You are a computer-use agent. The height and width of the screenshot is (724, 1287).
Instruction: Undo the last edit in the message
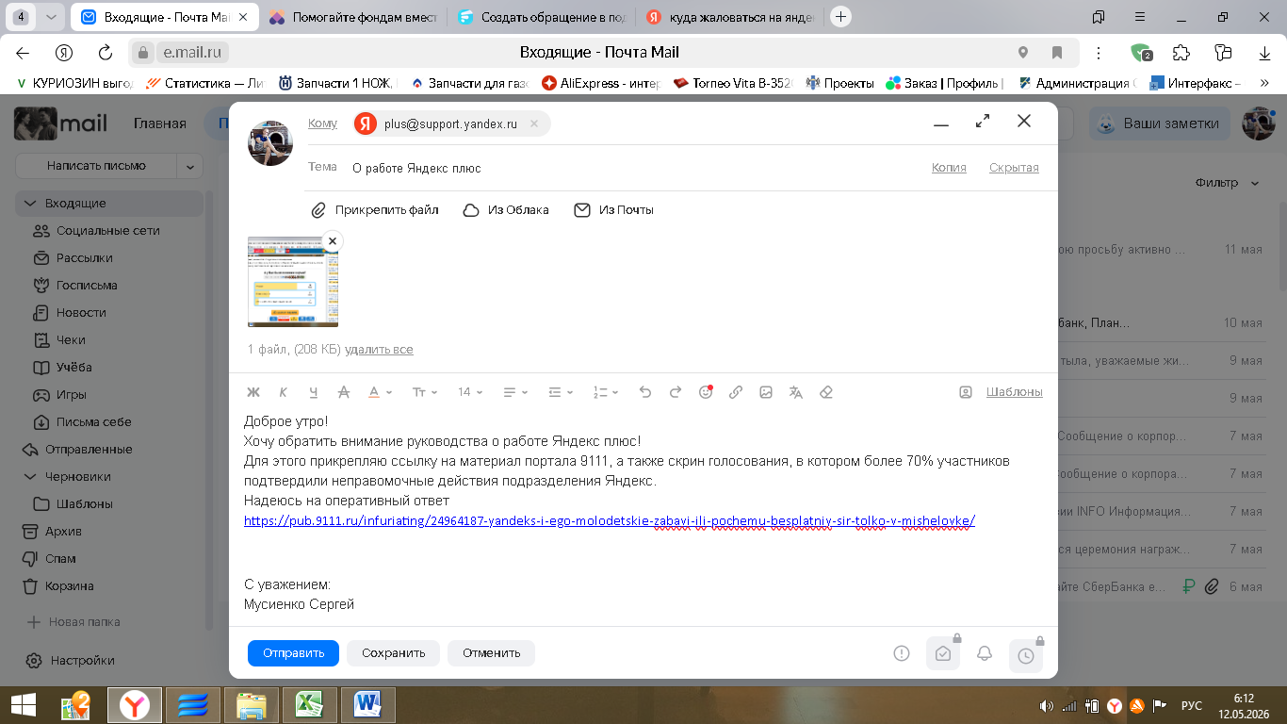pyautogui.click(x=645, y=392)
